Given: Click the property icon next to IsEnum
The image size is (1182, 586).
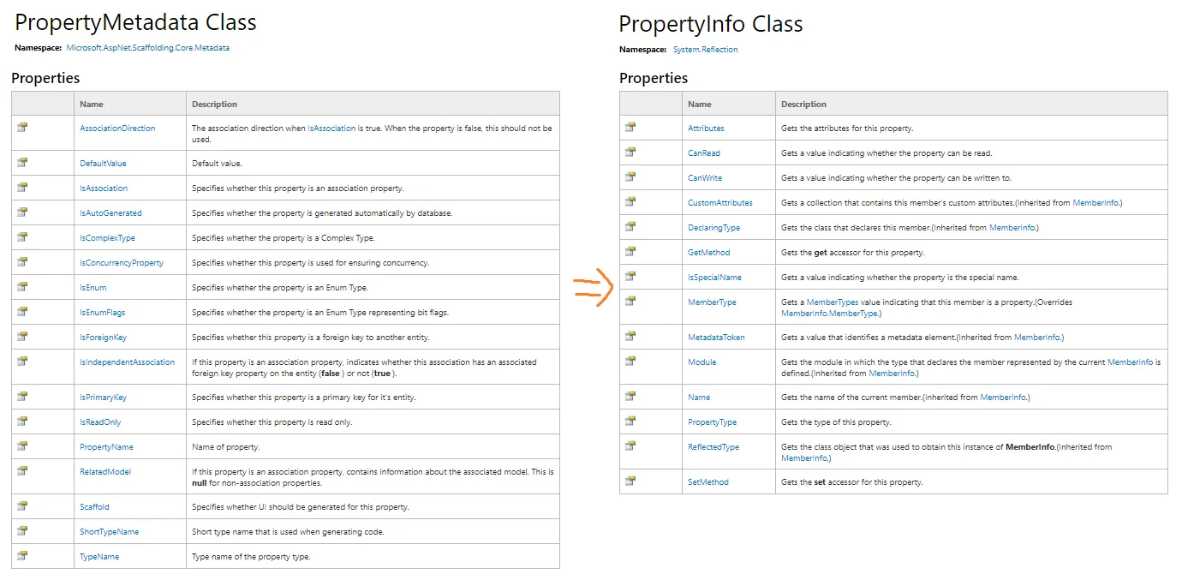Looking at the screenshot, I should pyautogui.click(x=22, y=287).
